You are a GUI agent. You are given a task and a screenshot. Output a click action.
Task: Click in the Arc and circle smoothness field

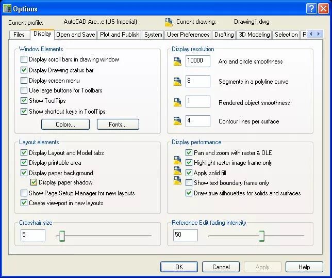click(x=198, y=61)
